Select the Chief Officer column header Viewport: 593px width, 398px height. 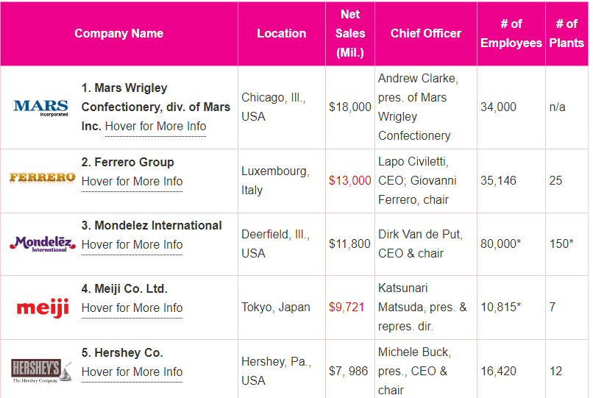426,34
